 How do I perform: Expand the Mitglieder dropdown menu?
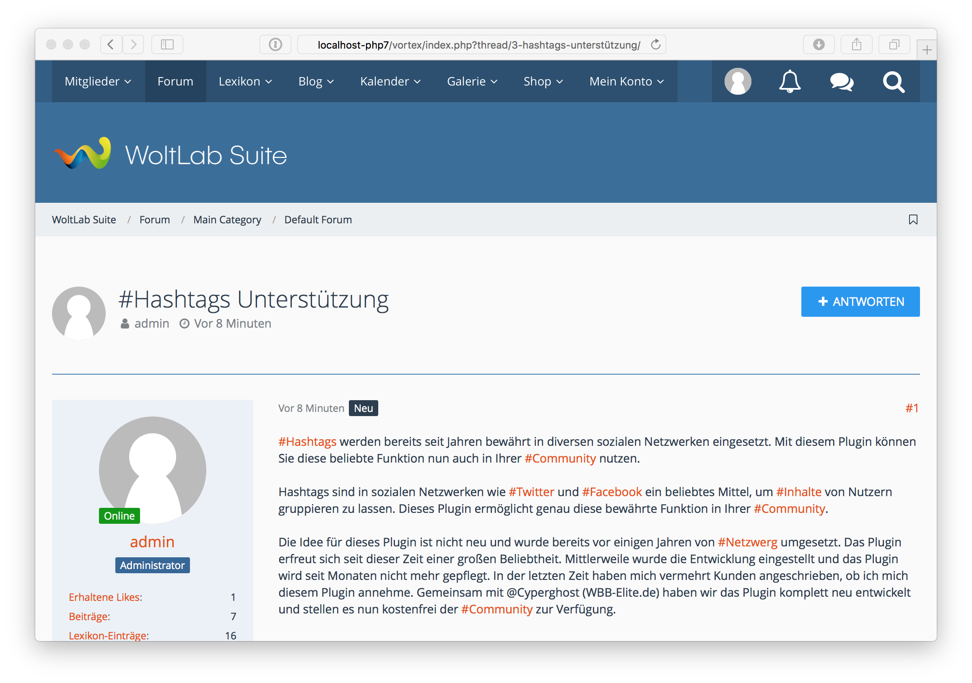pyautogui.click(x=98, y=81)
